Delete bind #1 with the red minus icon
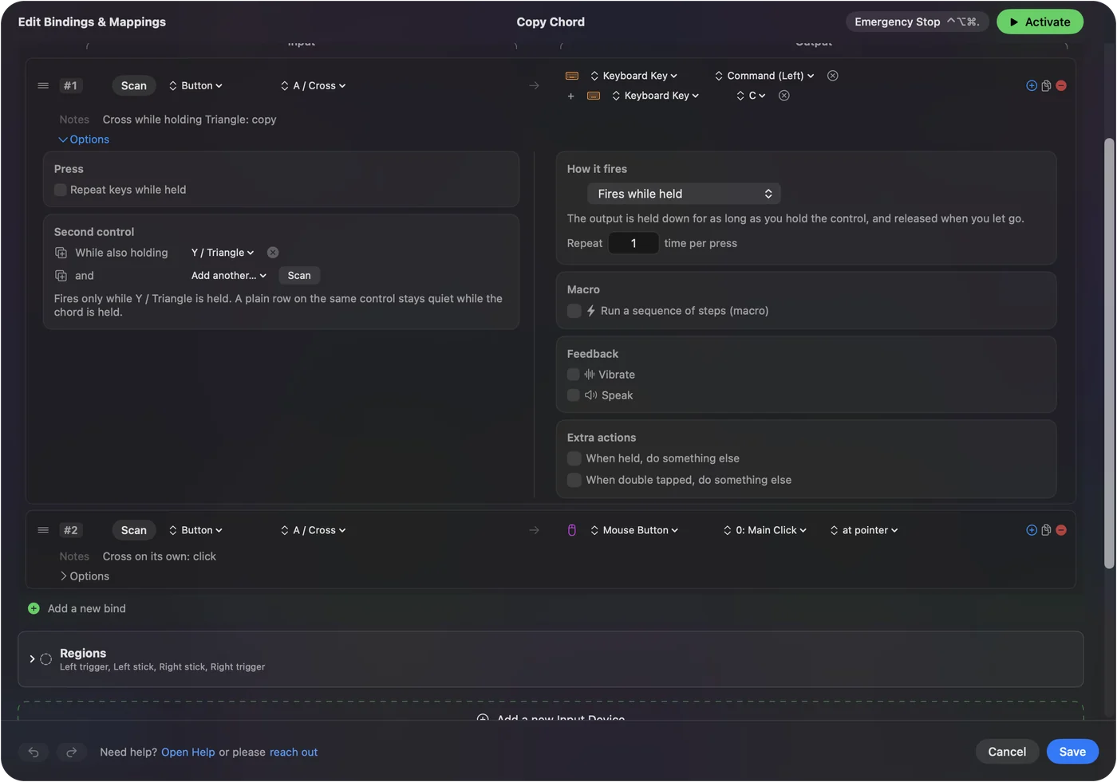 [x=1061, y=85]
